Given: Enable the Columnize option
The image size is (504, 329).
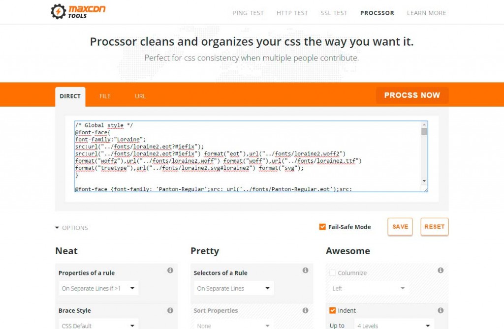Looking at the screenshot, I should coord(333,272).
